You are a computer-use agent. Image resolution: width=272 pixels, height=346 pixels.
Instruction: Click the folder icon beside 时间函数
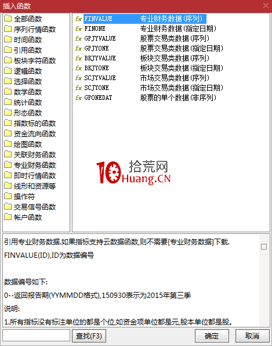click(x=8, y=39)
